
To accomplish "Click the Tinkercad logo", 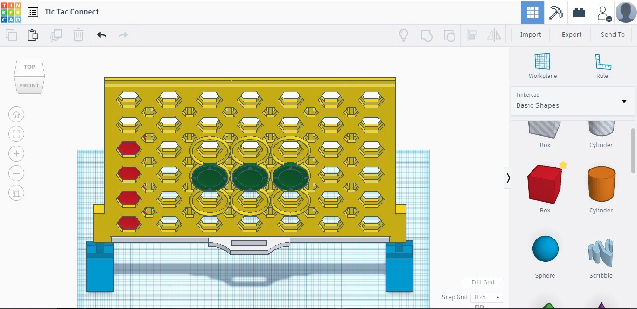I will click(x=11, y=12).
